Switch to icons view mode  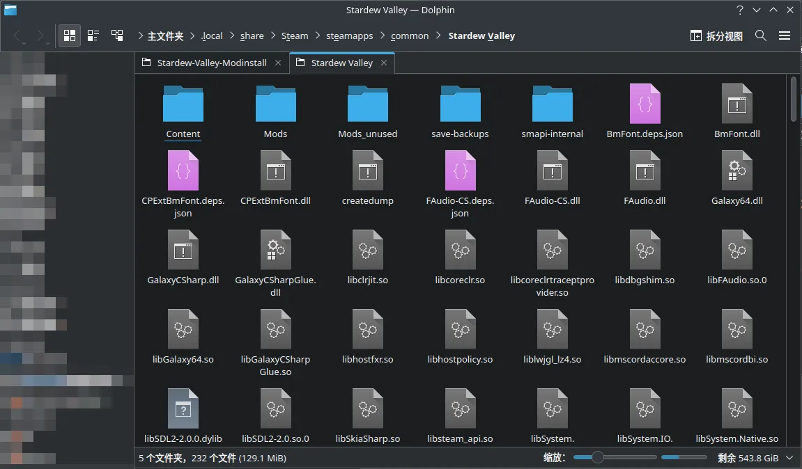pyautogui.click(x=70, y=35)
